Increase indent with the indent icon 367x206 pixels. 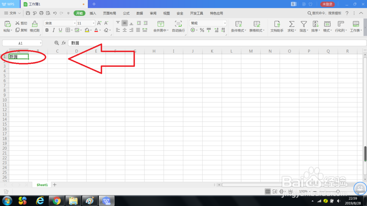coord(146,23)
